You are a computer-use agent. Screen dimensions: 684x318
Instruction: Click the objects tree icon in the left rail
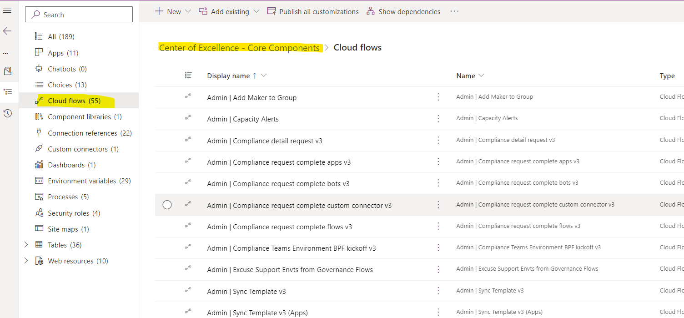pos(8,91)
